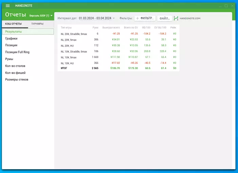Open the Версаль 500Р database dropdown
This screenshot has height=173, width=238.
[41, 16]
